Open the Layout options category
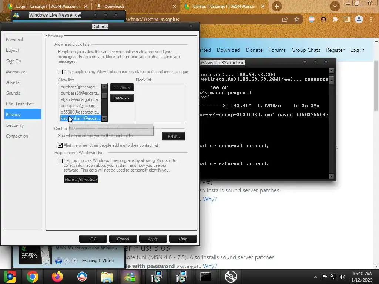The image size is (379, 284). click(13, 50)
